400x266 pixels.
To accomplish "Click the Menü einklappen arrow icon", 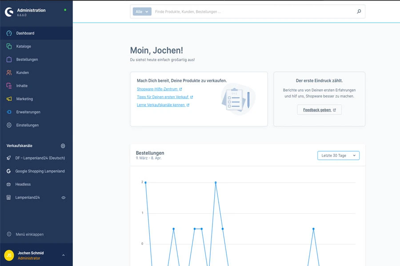I will [x=9, y=234].
